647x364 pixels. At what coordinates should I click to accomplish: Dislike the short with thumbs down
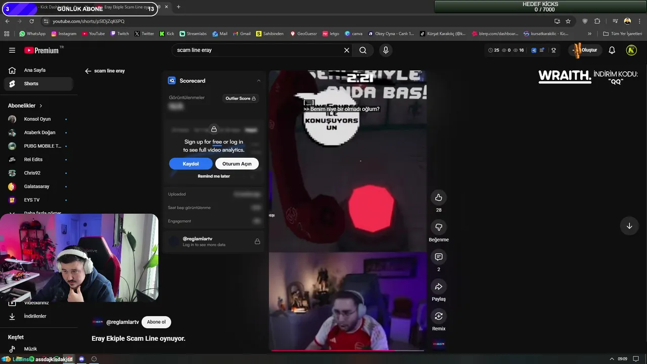point(439,227)
